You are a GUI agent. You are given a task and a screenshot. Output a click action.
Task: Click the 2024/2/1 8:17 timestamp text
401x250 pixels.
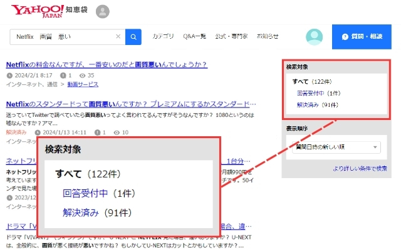click(33, 76)
